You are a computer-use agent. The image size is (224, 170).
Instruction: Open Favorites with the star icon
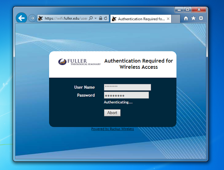point(194,18)
